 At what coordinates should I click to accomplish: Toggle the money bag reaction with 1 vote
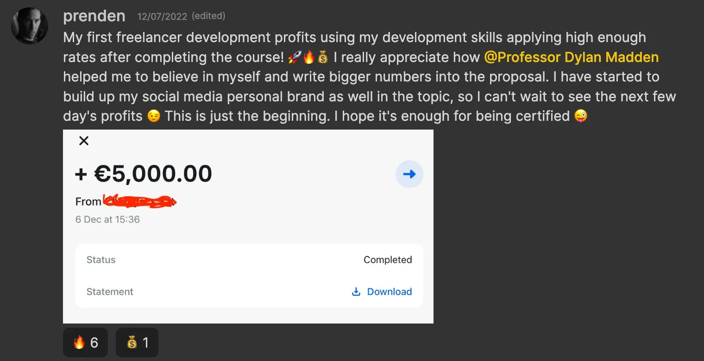click(x=137, y=342)
